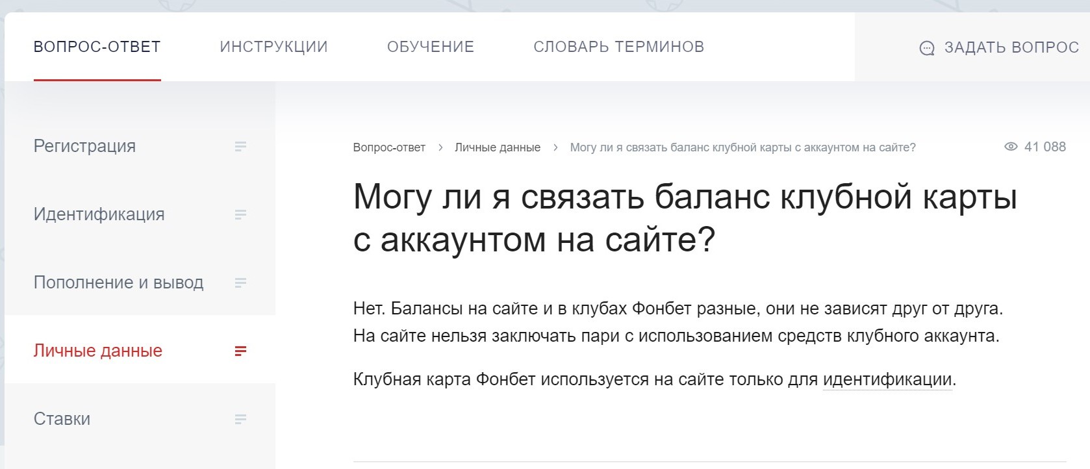
Task: Click the chevron after the Вопрос-ответ breadcrumb
Action: click(x=440, y=147)
